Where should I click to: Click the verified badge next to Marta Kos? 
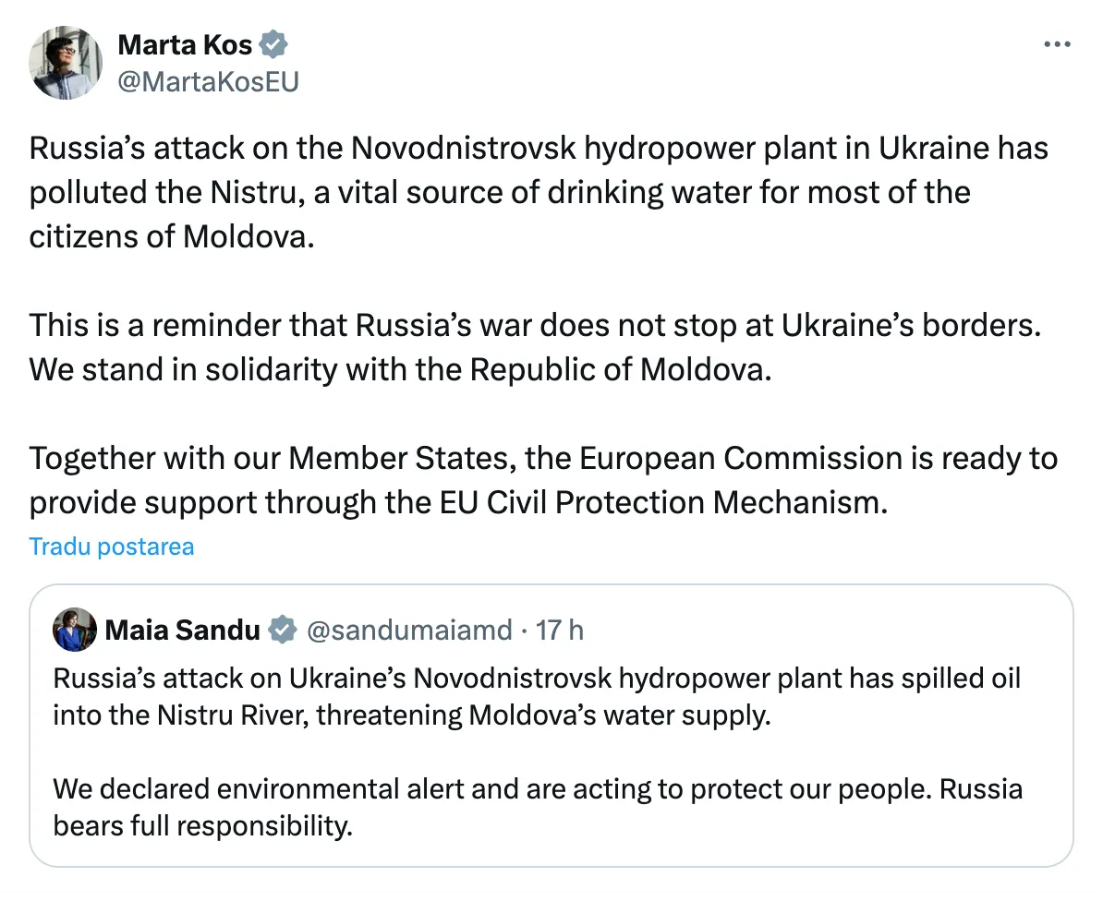[275, 43]
